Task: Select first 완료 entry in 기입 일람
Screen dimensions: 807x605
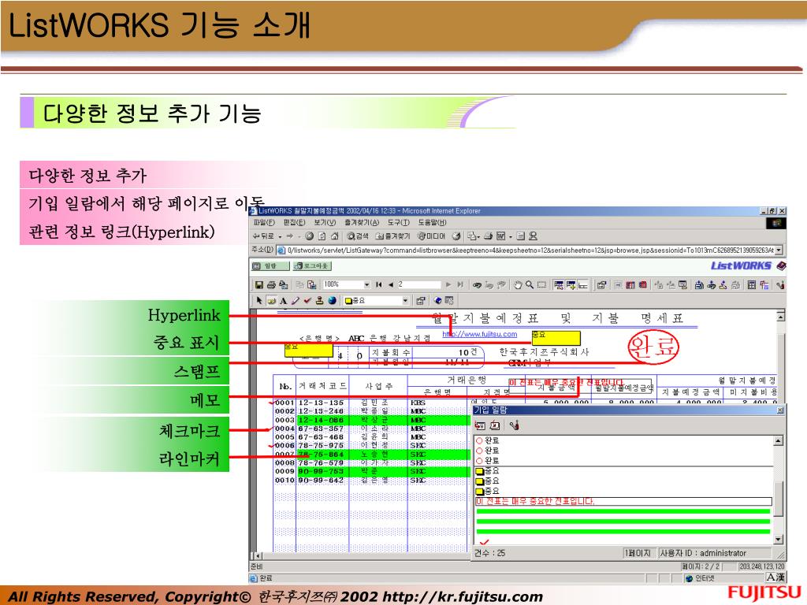Action: point(487,440)
